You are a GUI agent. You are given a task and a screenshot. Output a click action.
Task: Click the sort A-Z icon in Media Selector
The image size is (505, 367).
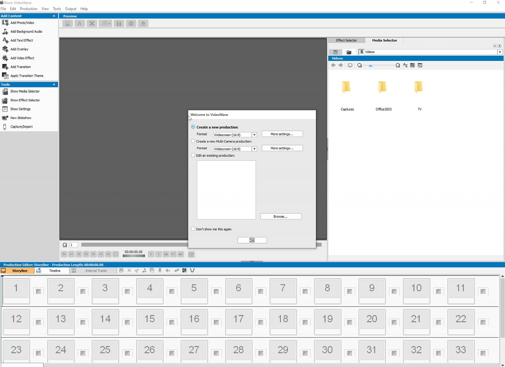pyautogui.click(x=405, y=65)
